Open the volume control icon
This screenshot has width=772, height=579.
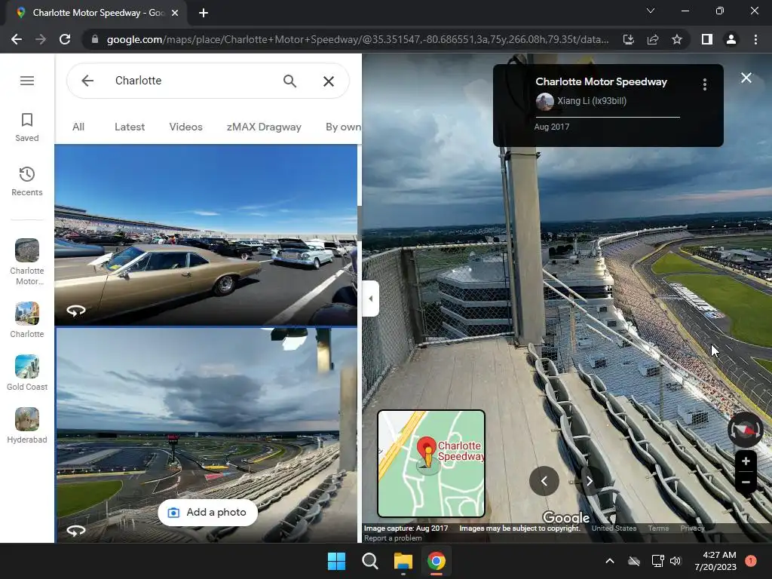675,561
